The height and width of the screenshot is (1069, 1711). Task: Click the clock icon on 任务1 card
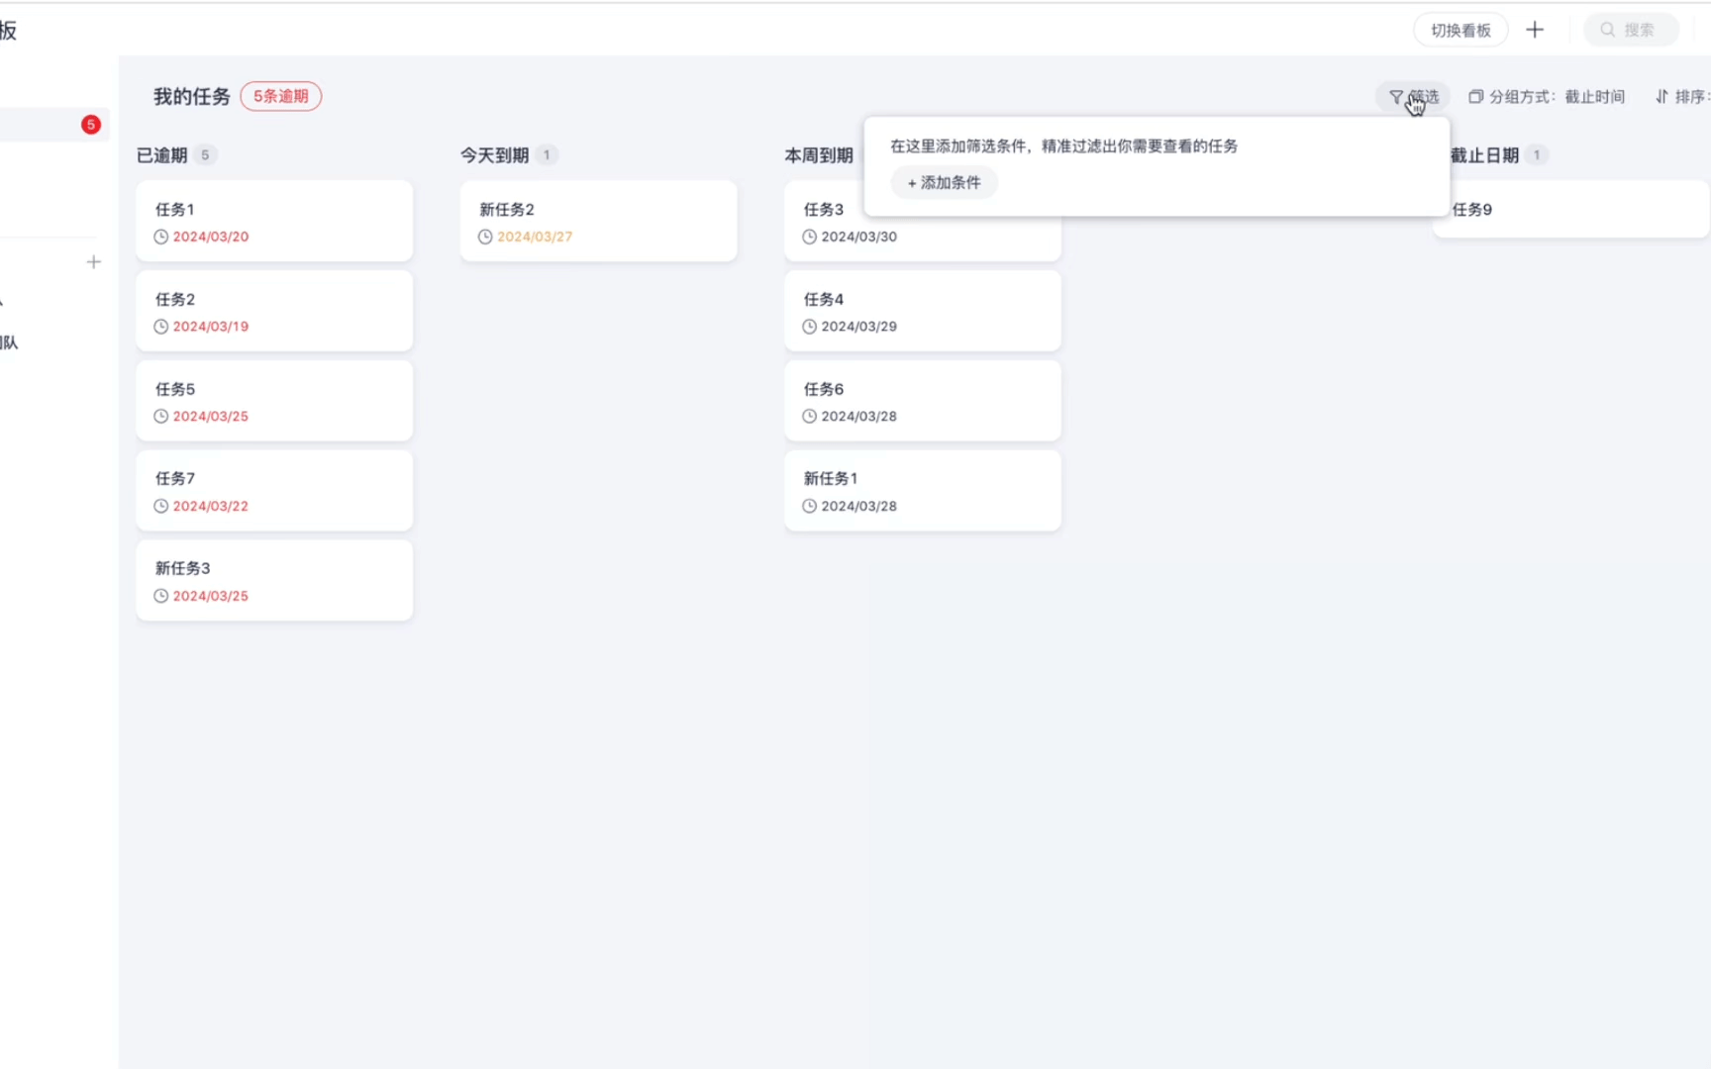(161, 237)
